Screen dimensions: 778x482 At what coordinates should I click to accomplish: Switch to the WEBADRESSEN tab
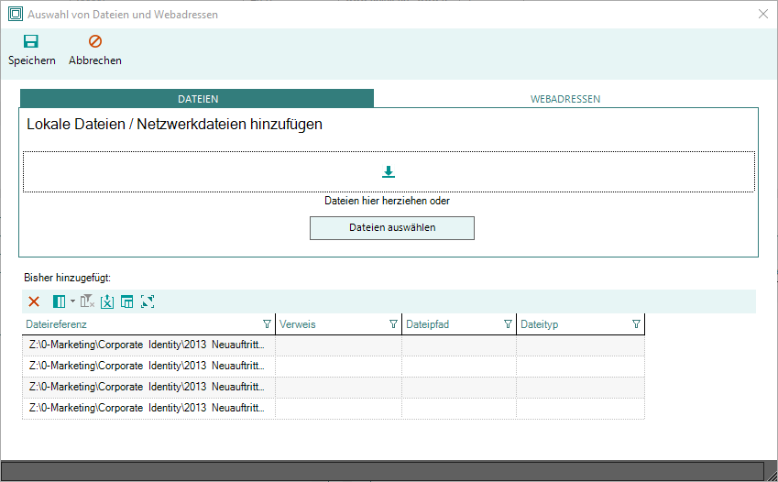(565, 99)
